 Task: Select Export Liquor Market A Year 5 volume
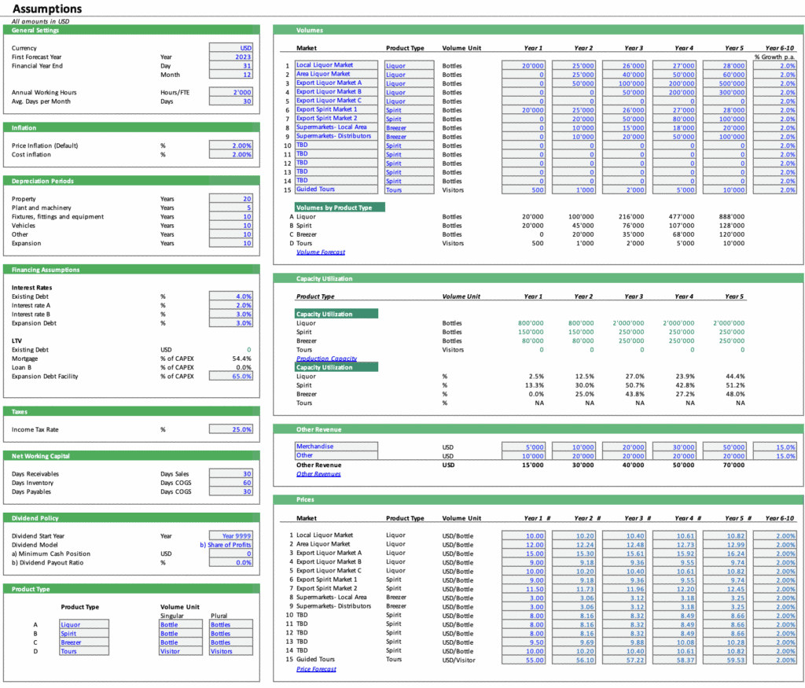point(724,83)
